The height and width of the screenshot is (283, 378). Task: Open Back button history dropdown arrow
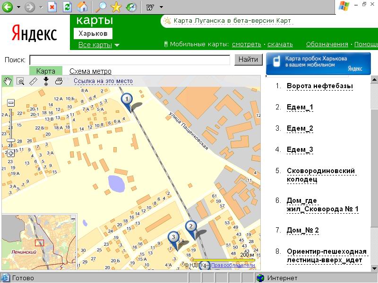click(x=18, y=7)
